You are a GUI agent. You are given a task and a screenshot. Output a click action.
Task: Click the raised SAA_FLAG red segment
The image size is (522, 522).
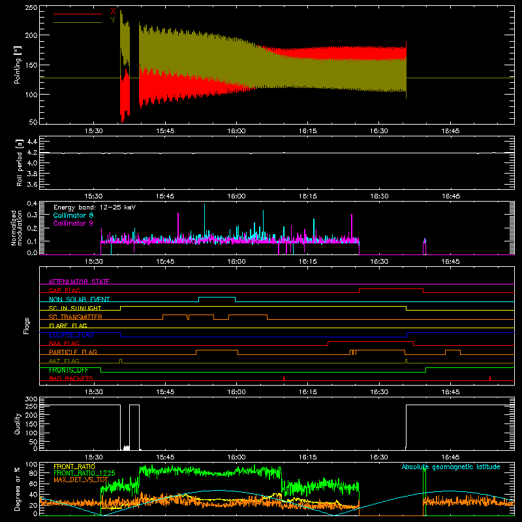[x=371, y=341]
